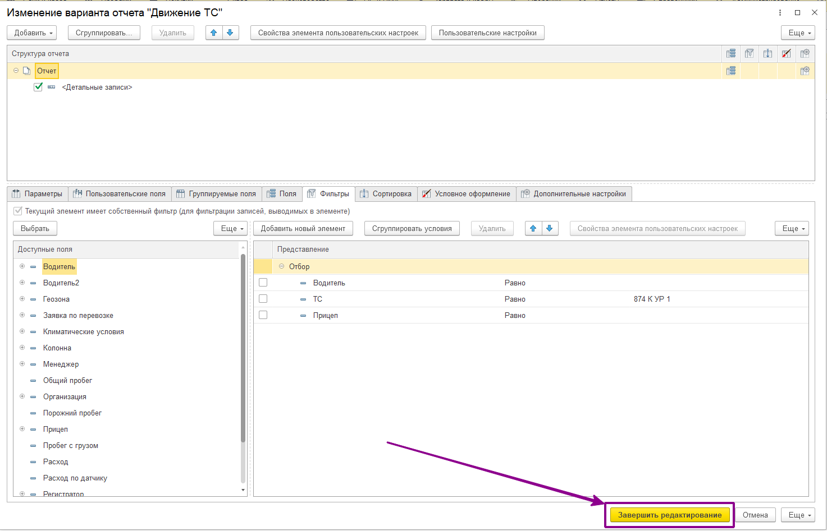Click Пользовательские настройки button
The image size is (827, 531).
(488, 33)
